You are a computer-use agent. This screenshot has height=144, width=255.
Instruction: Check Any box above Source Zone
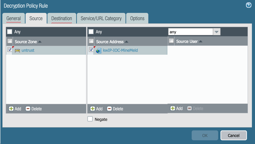pyautogui.click(x=10, y=32)
